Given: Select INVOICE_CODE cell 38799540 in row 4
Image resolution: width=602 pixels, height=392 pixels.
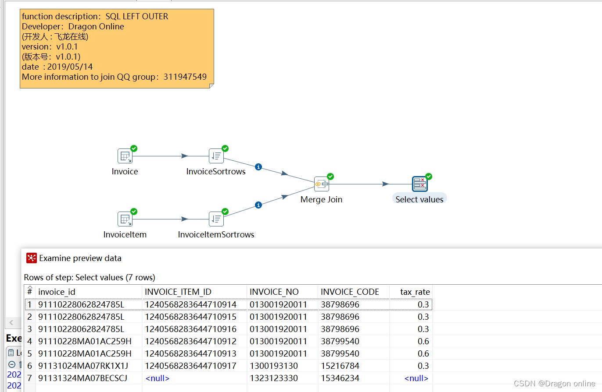Looking at the screenshot, I should pyautogui.click(x=354, y=341).
